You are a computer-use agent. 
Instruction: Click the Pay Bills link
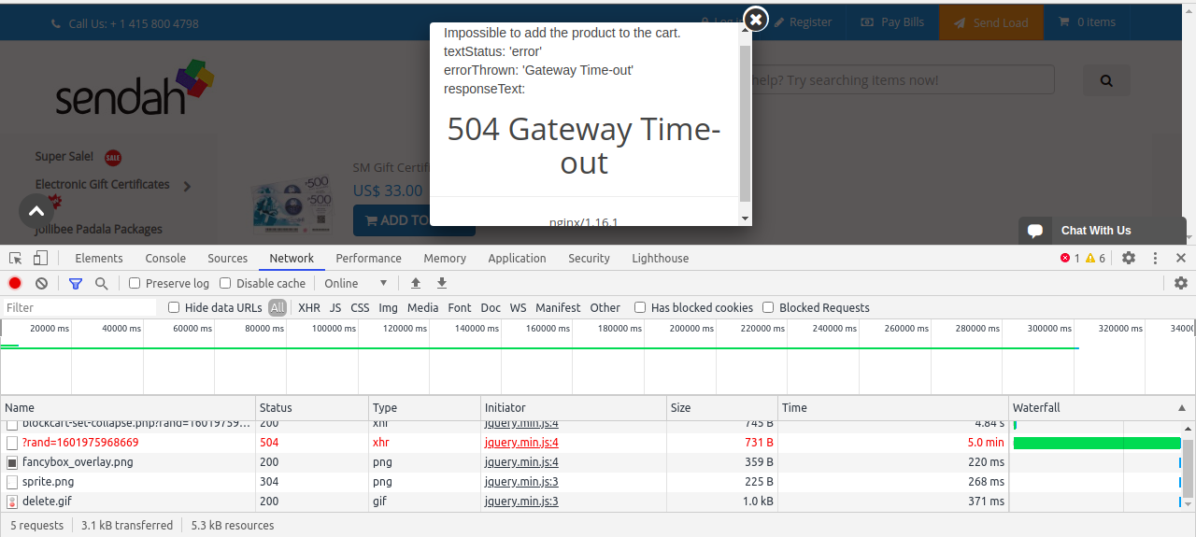[892, 22]
